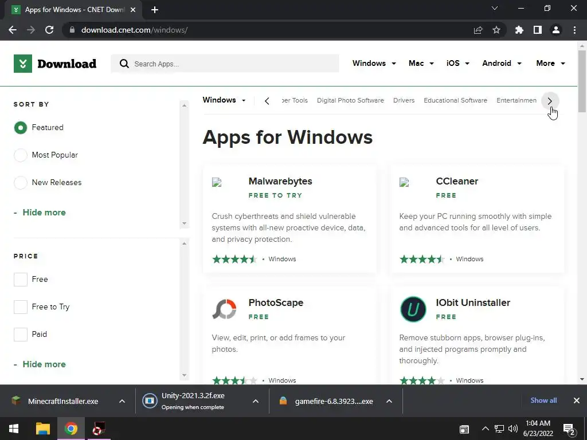Open gamefire download options arrow
The image size is (587, 440).
click(x=389, y=401)
